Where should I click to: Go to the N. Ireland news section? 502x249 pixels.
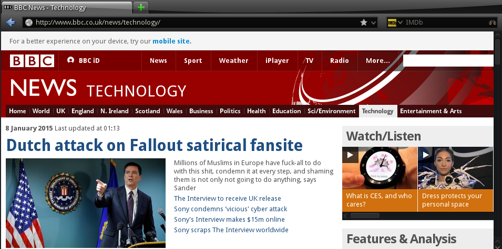tap(114, 111)
